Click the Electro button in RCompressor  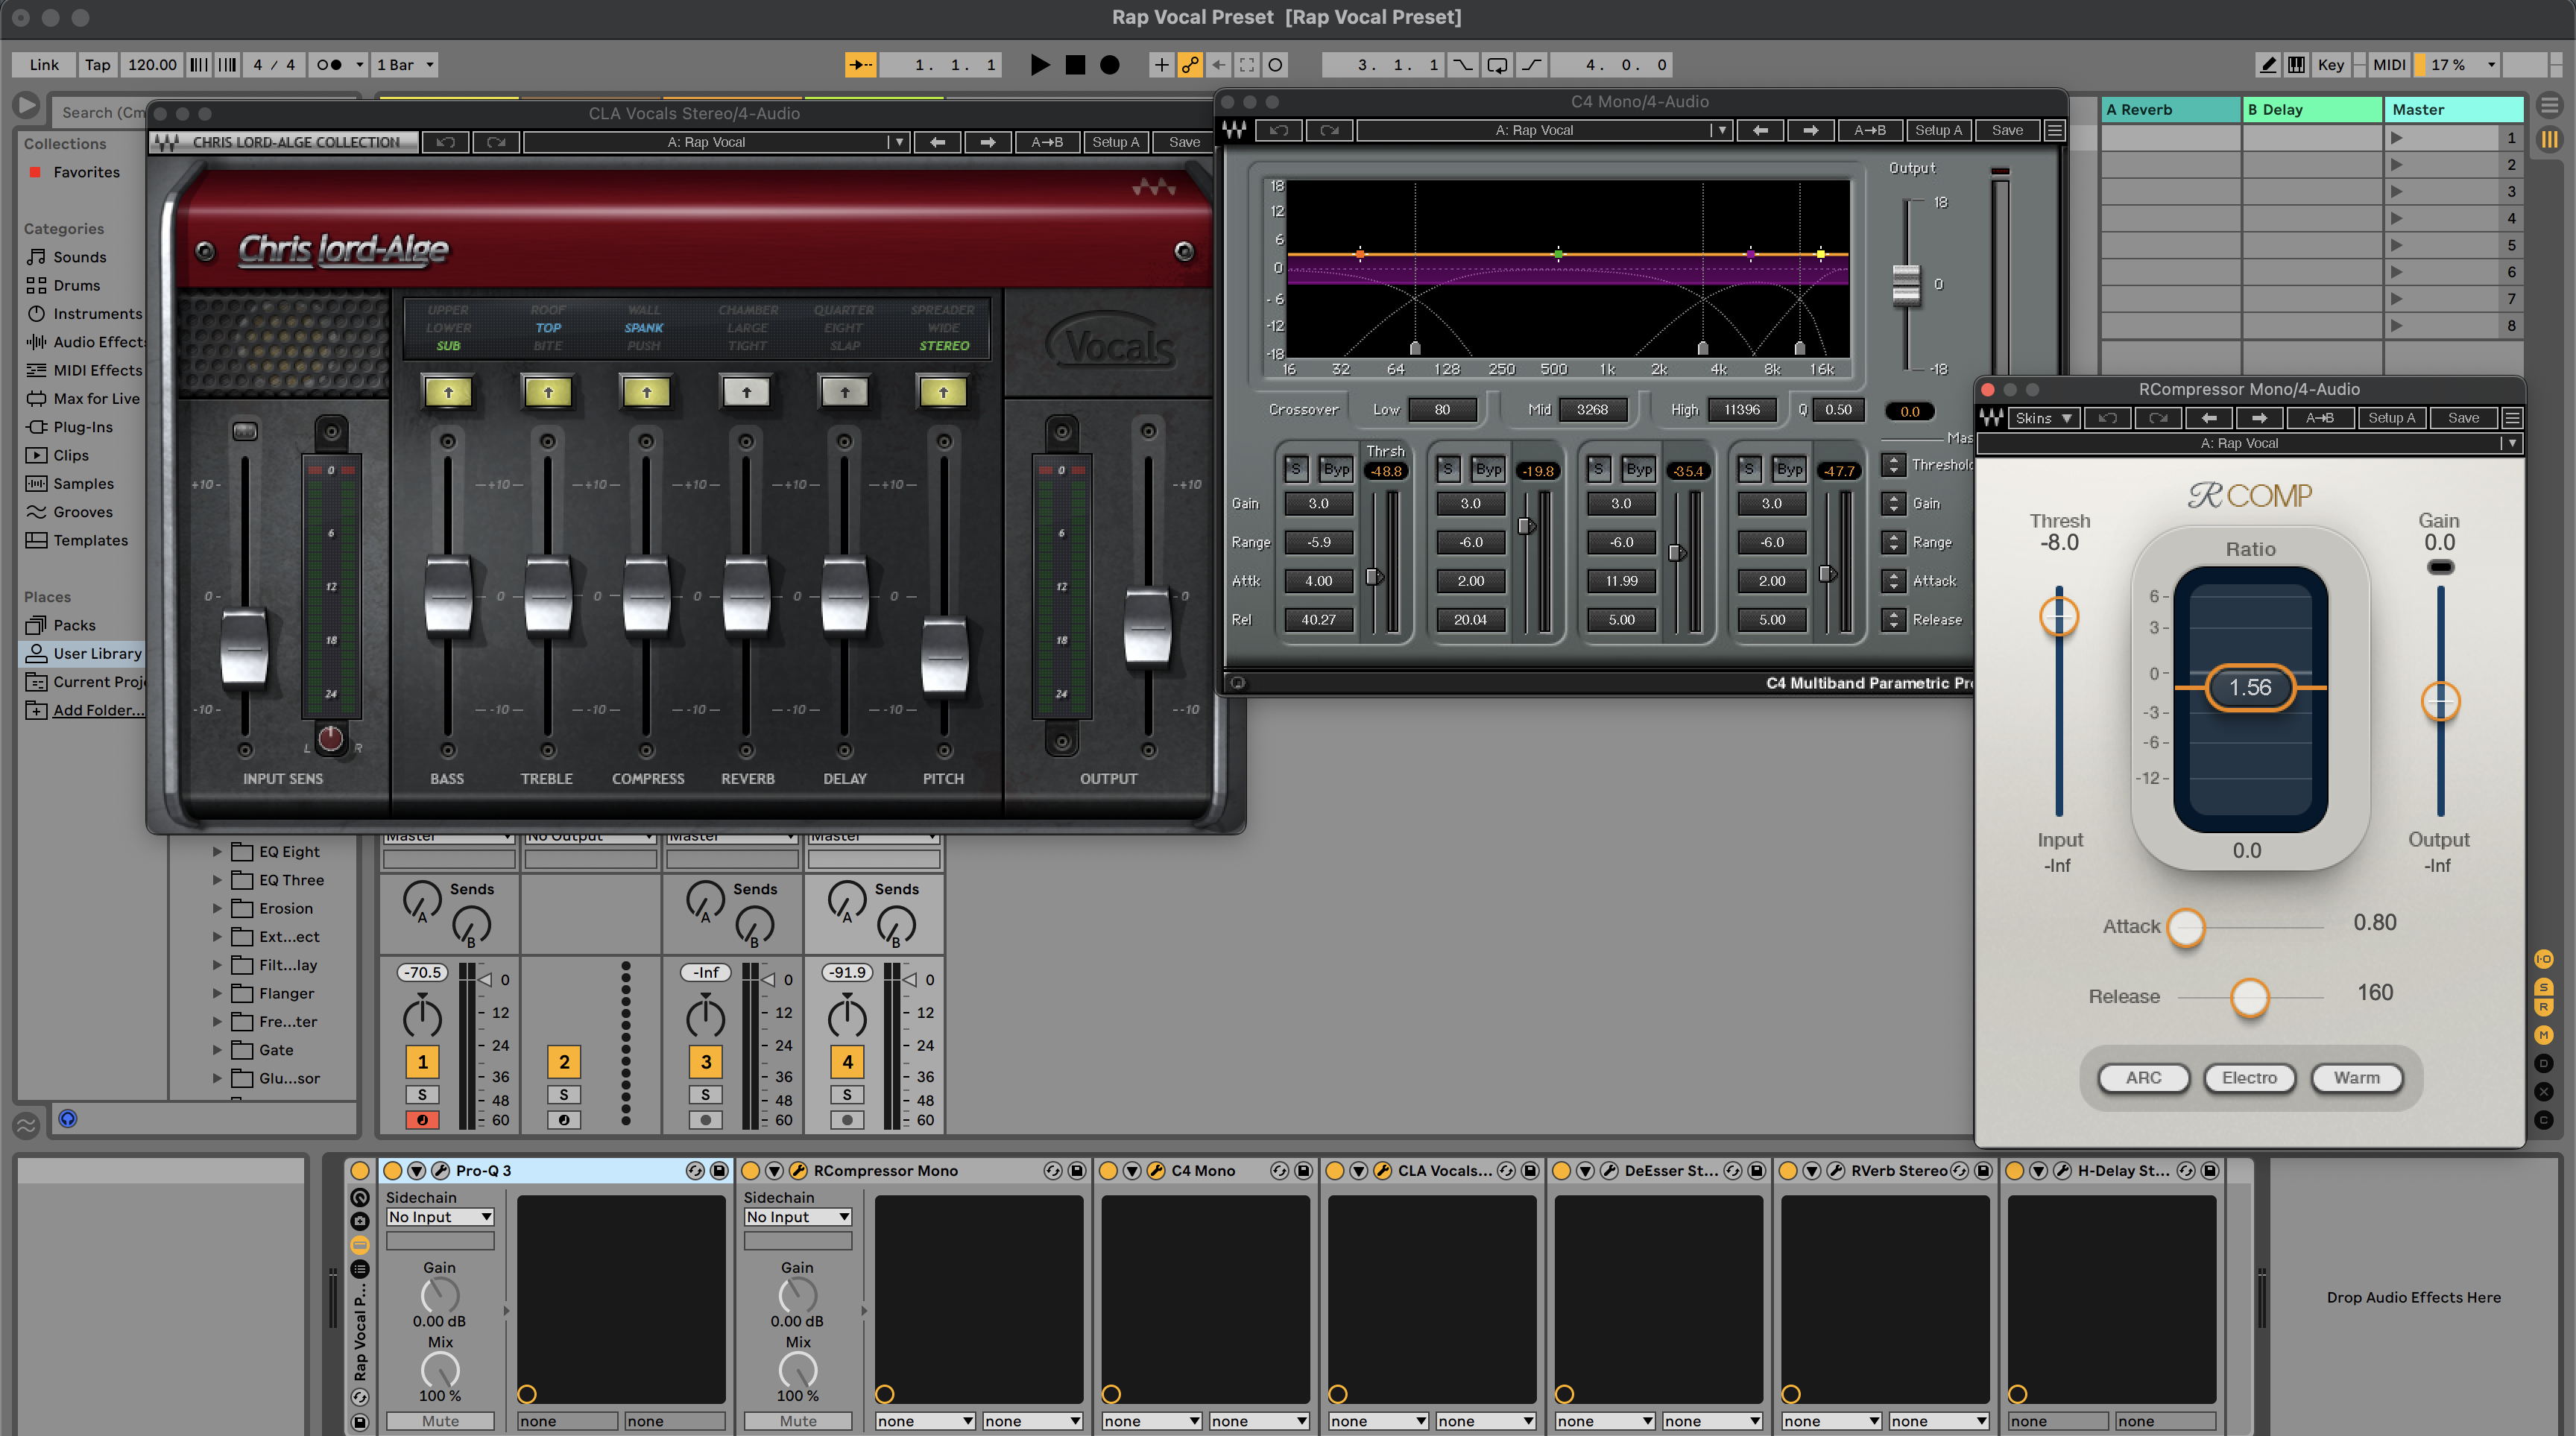click(x=2249, y=1078)
